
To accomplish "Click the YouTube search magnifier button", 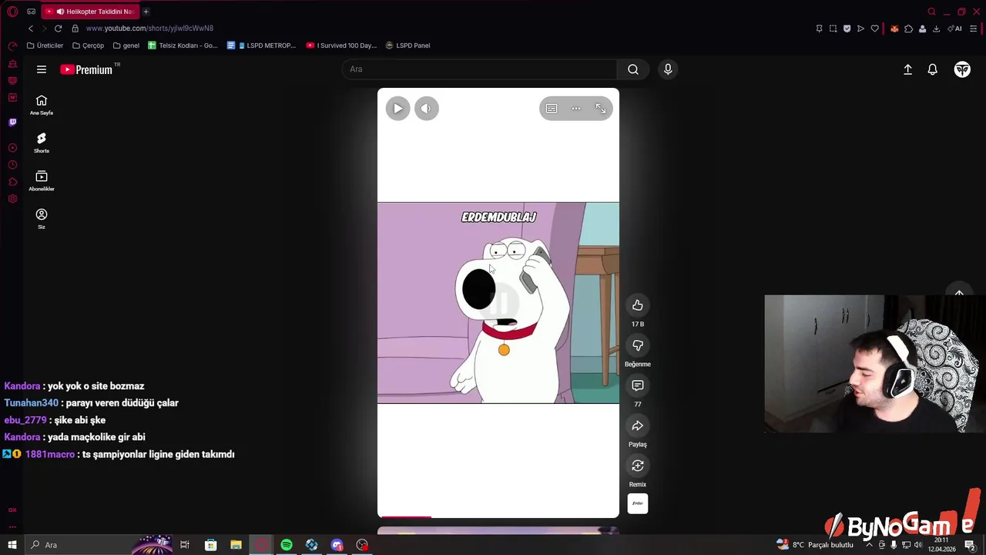I will pos(633,69).
